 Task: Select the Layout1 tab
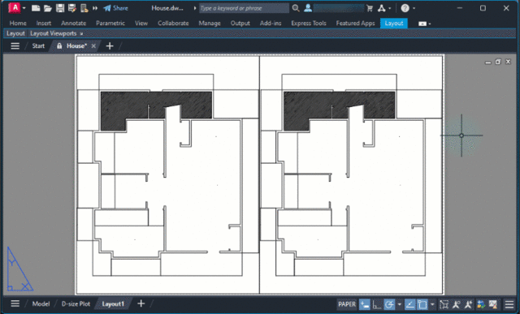[113, 303]
